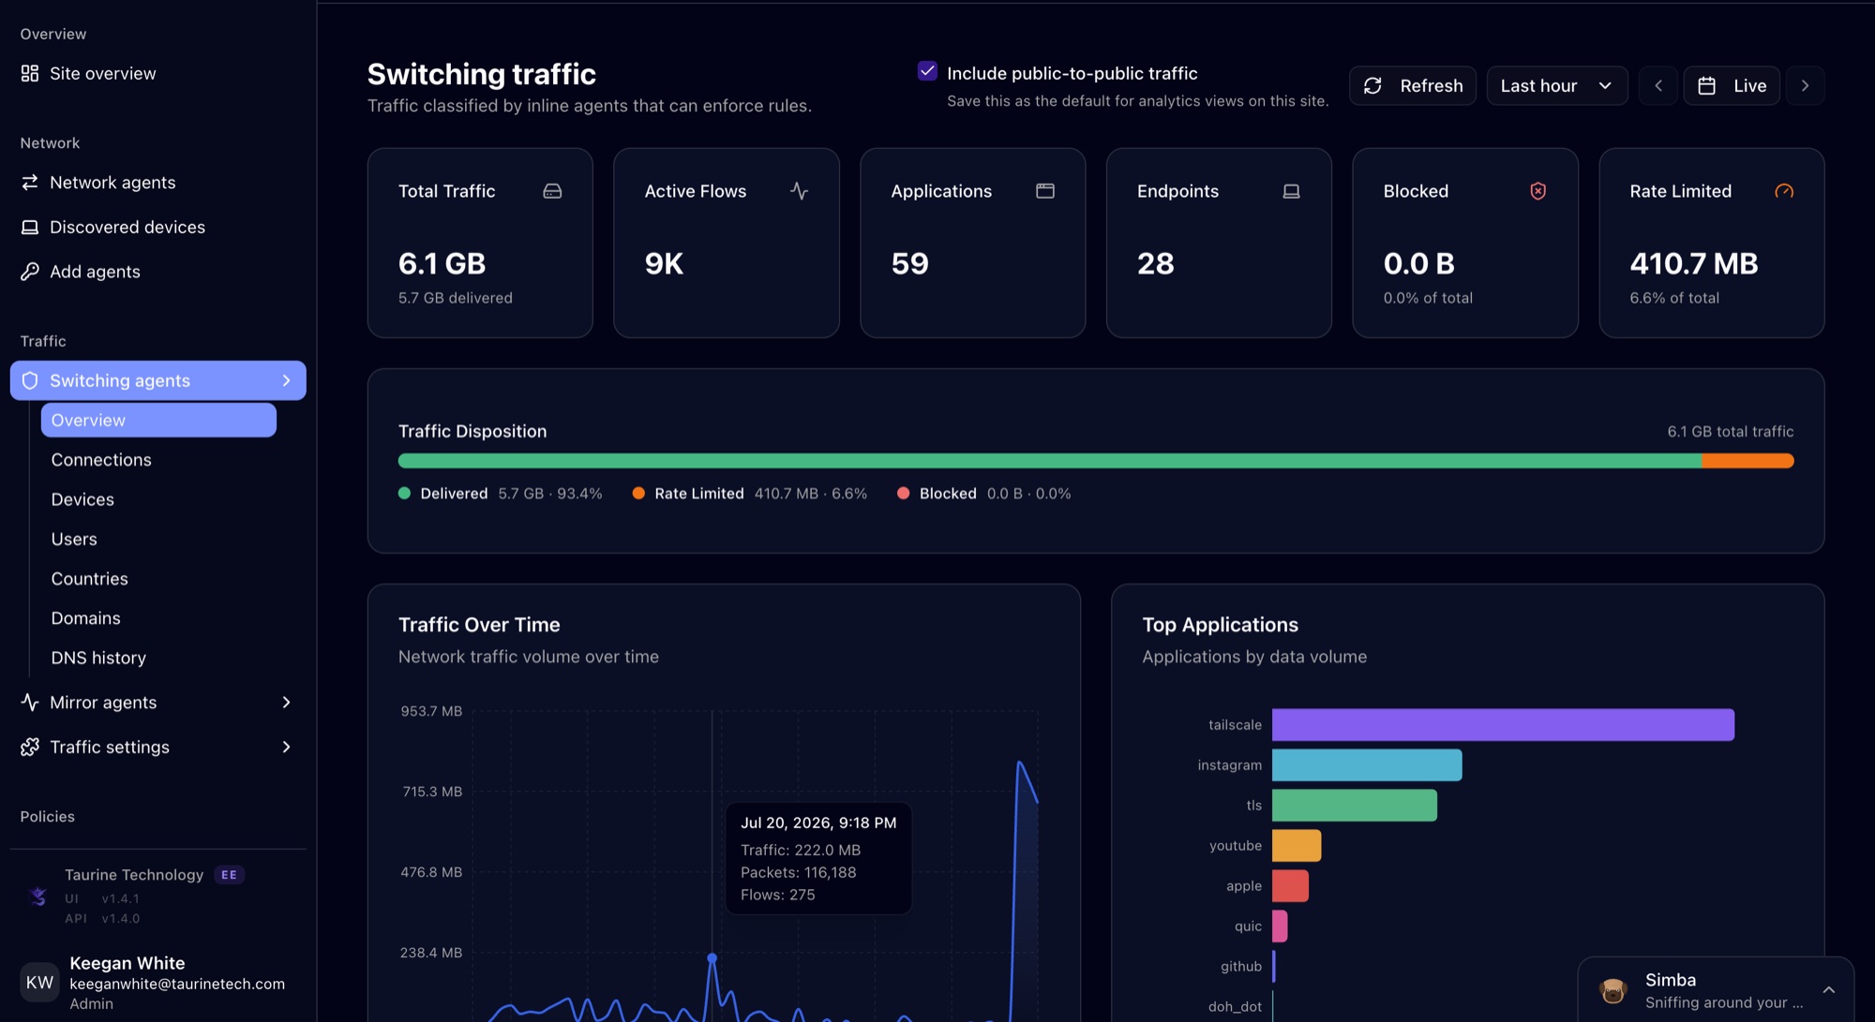Viewport: 1875px width, 1022px height.
Task: Click the 410.7 MB Rate Limited value
Action: (x=1694, y=263)
